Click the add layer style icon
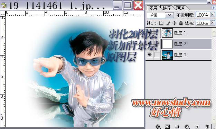 [x=158, y=127]
